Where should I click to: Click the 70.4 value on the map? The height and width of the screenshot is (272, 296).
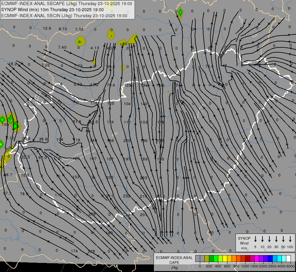pos(111,85)
